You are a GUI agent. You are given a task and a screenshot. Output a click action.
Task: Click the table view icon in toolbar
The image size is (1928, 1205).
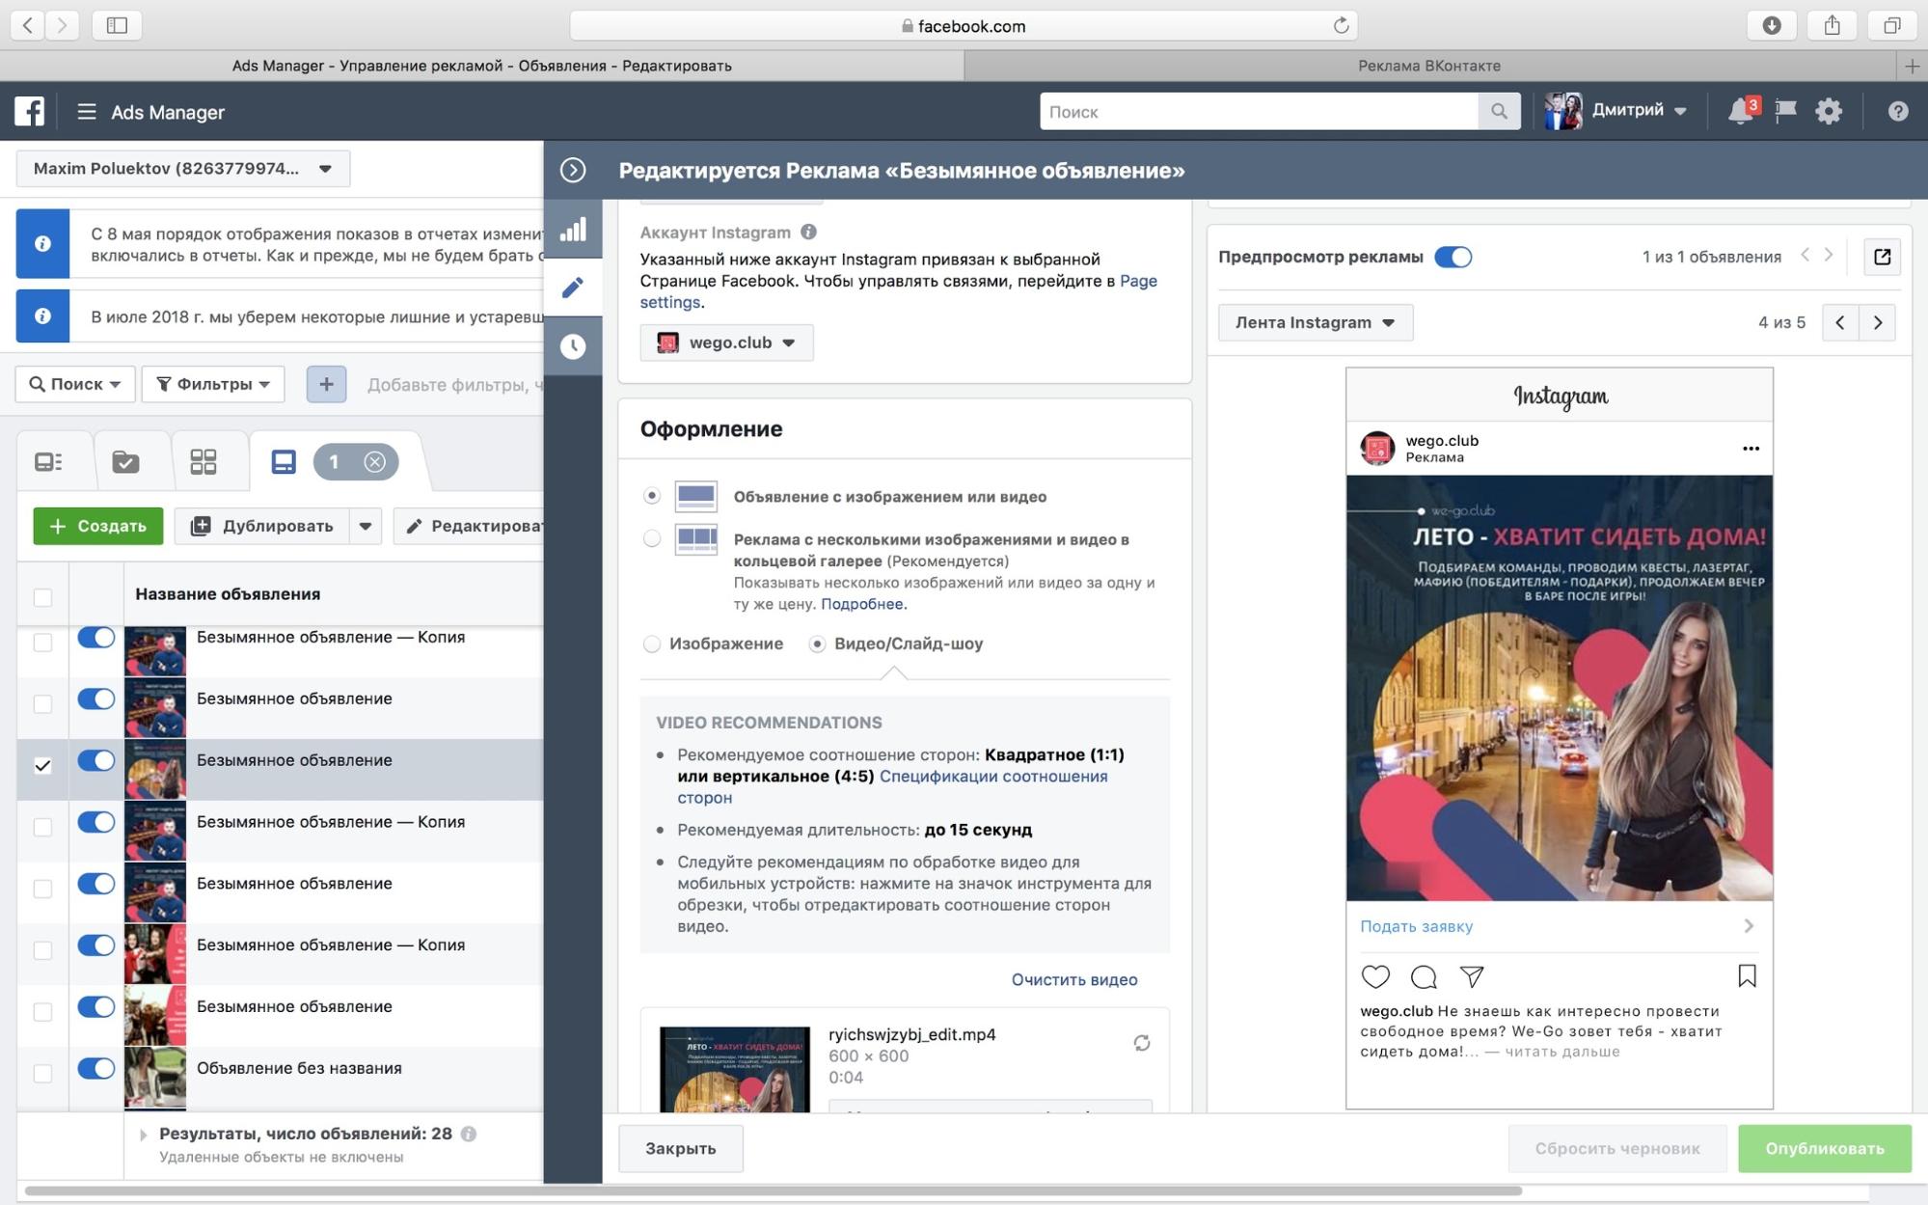click(48, 461)
